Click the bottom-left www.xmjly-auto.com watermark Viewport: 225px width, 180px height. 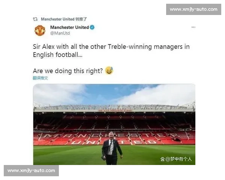tap(31, 171)
